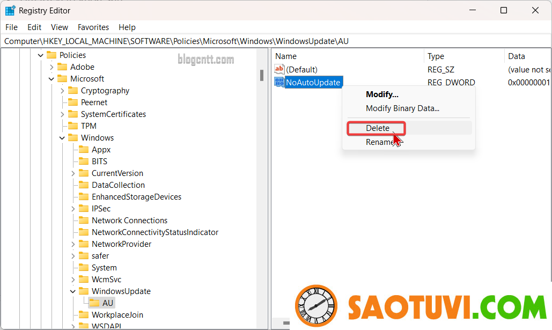Select the System folder icon
Image resolution: width=552 pixels, height=330 pixels.
[84, 267]
